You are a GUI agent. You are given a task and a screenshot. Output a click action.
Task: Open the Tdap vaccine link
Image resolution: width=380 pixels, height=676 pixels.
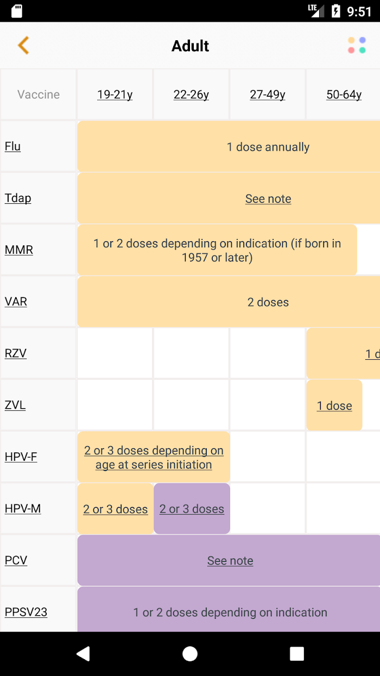click(18, 198)
